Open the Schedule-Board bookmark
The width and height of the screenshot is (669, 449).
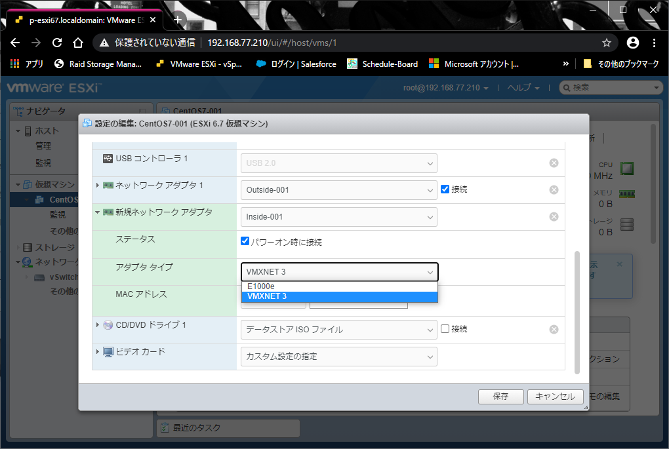pos(383,64)
